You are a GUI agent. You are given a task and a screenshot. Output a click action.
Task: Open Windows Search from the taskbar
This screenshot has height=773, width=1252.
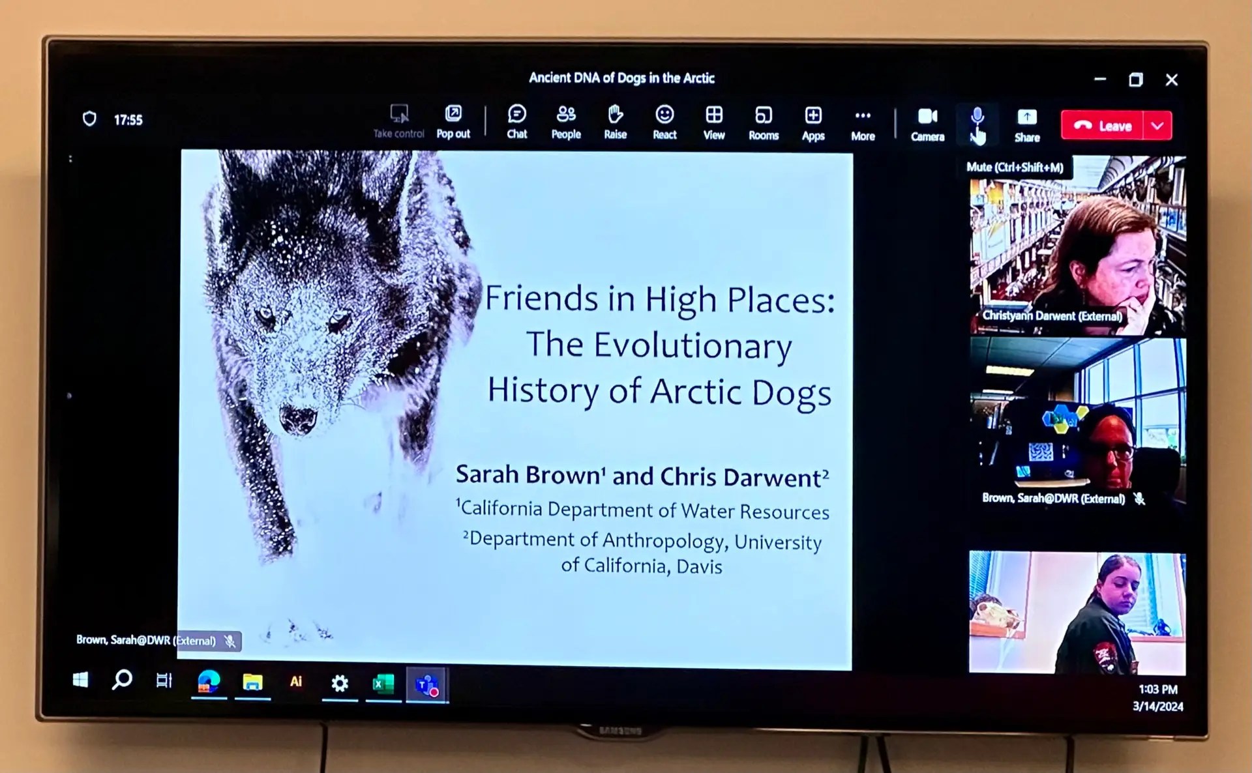pyautogui.click(x=123, y=682)
